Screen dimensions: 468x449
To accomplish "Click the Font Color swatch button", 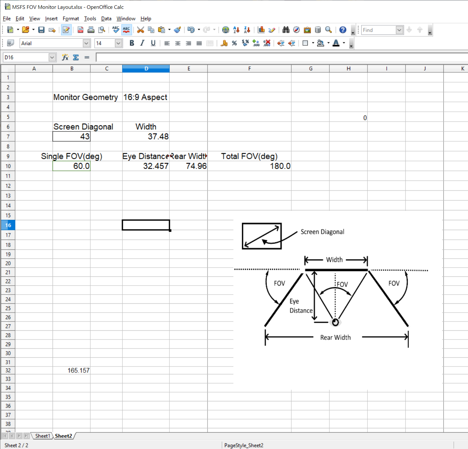I will coord(336,43).
